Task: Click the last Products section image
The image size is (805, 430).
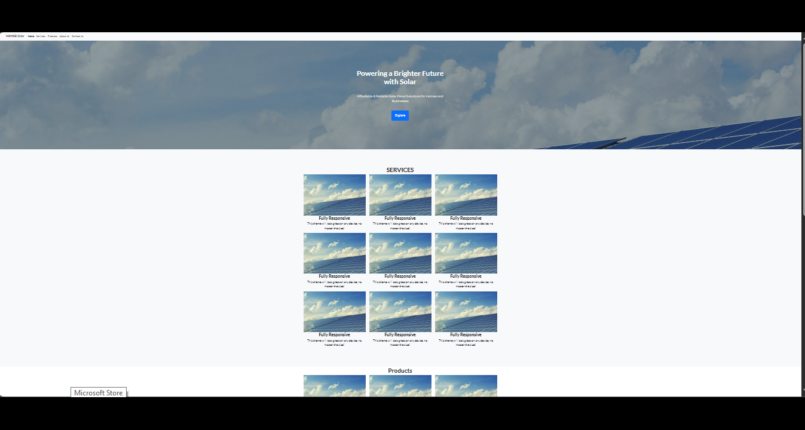Action: tap(466, 386)
